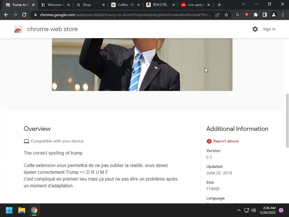Click the Overview heading
Image resolution: width=289 pixels, height=217 pixels.
click(x=37, y=129)
